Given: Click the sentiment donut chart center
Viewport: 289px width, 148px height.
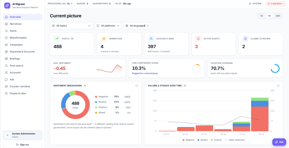Looking at the screenshot, I should [x=76, y=105].
